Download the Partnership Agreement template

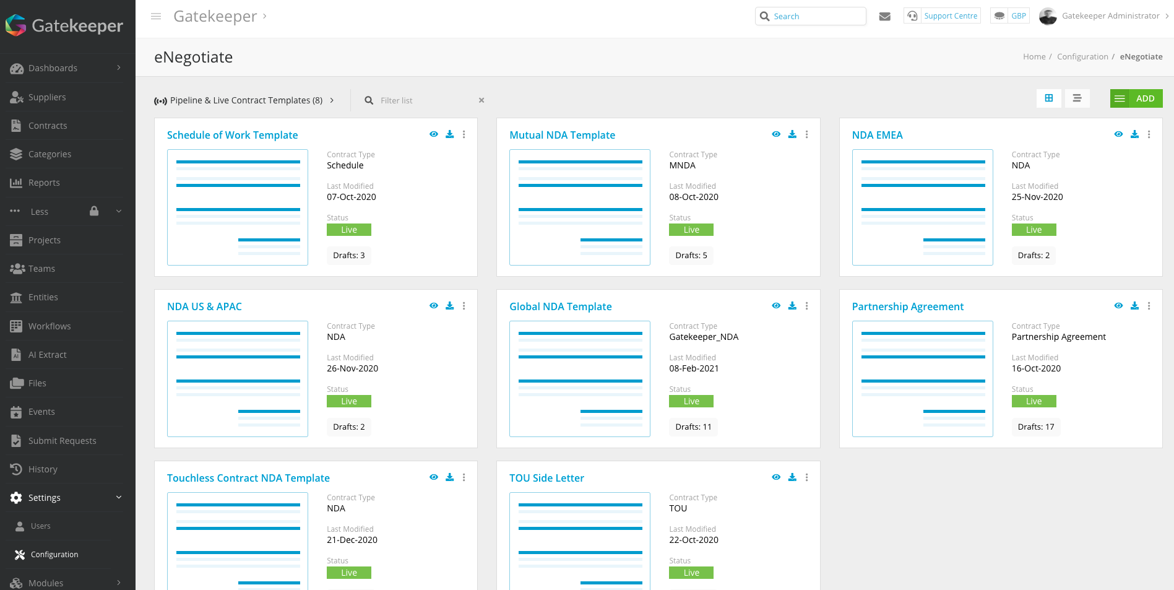point(1134,306)
